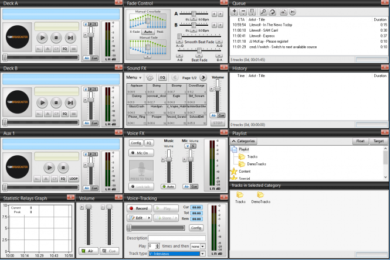Enable Cue output on Deck A
This screenshot has height=260, width=390.
click(94, 58)
